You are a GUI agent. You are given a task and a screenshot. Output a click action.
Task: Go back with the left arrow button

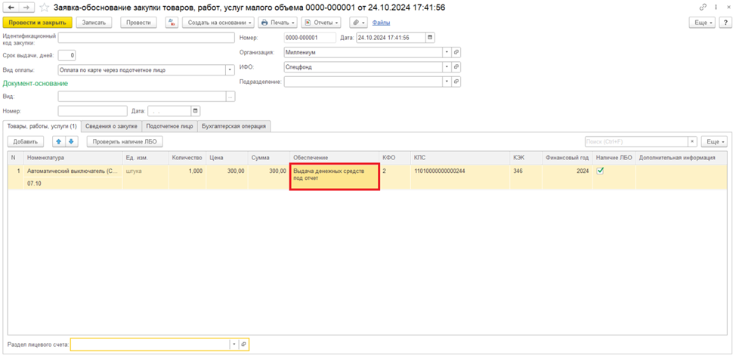(11, 8)
